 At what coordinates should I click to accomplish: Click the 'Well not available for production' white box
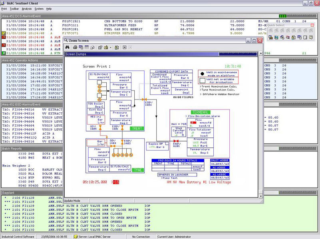(x=203, y=80)
